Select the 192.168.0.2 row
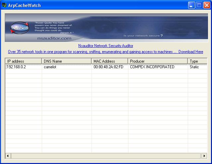Viewport: 212px width, 164px height. pos(106,67)
